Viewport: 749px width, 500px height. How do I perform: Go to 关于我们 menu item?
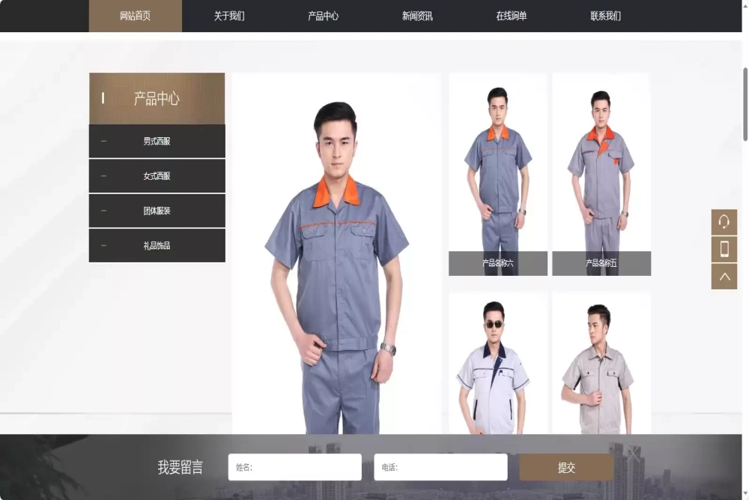(229, 16)
